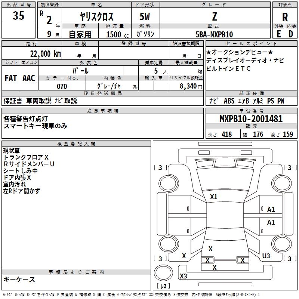The image size is (299, 299).
Task: Click recycle deposit 8,340円
Action: pos(191,86)
